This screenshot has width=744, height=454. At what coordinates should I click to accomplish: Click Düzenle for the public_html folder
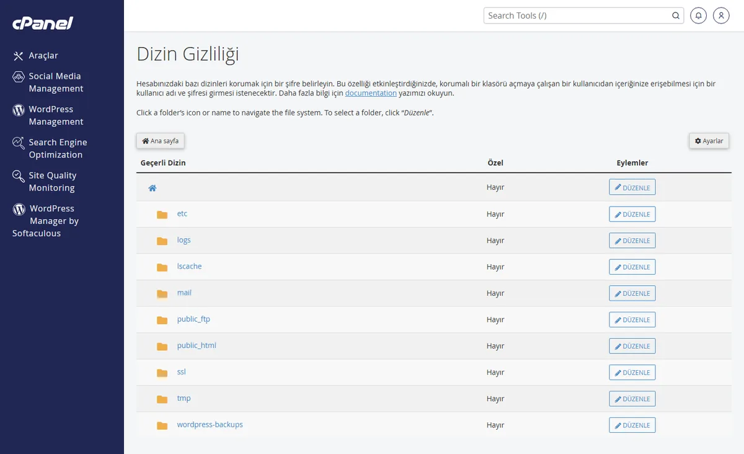coord(632,346)
